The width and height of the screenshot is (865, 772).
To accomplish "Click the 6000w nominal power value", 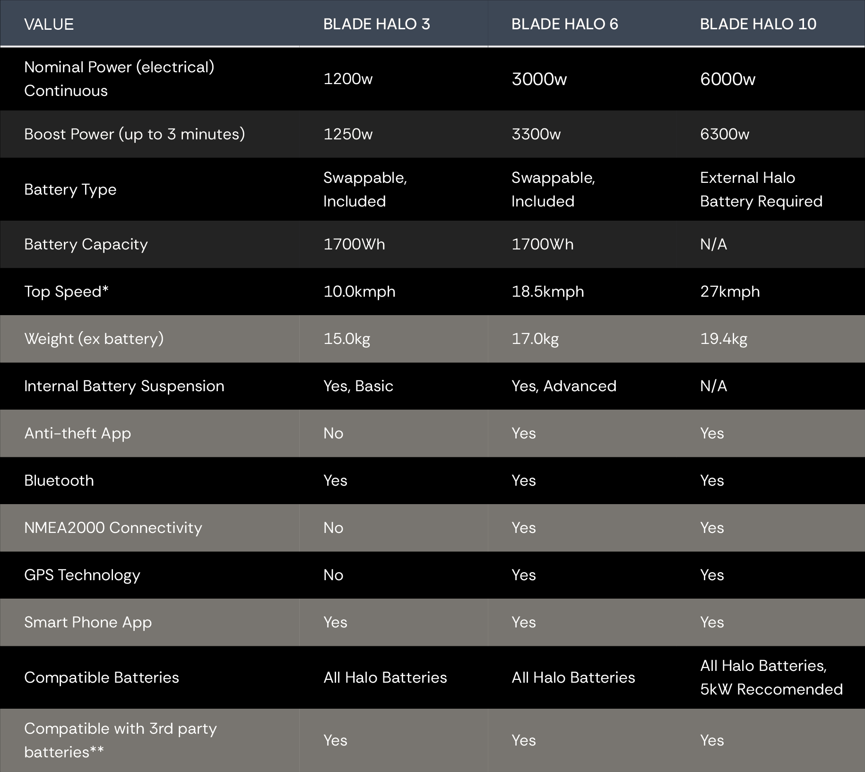I will [x=728, y=79].
